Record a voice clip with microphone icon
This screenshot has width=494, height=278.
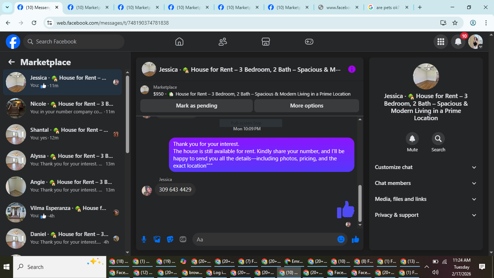pos(144,239)
